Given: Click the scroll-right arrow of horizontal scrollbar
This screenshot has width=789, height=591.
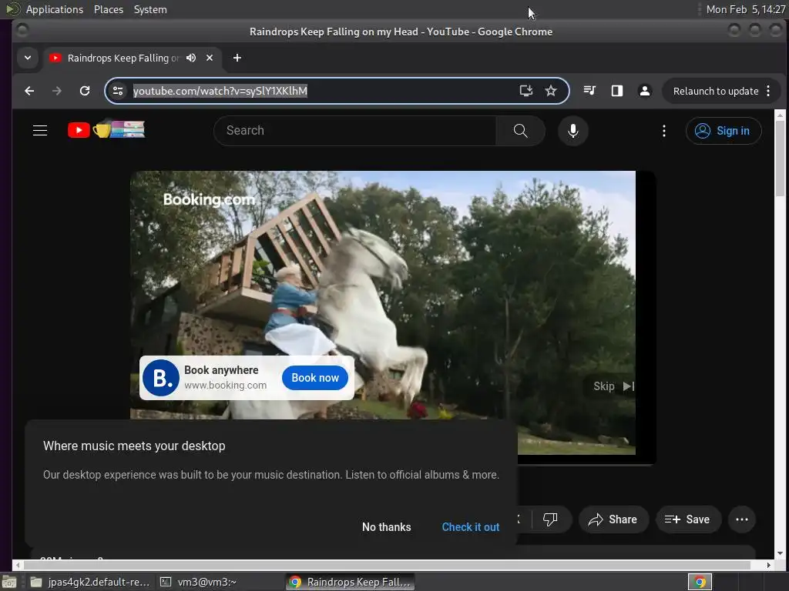Looking at the screenshot, I should point(769,565).
